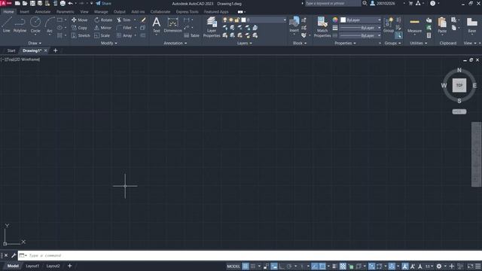Open the Parametric ribbon tab
482x271 pixels.
(x=66, y=12)
